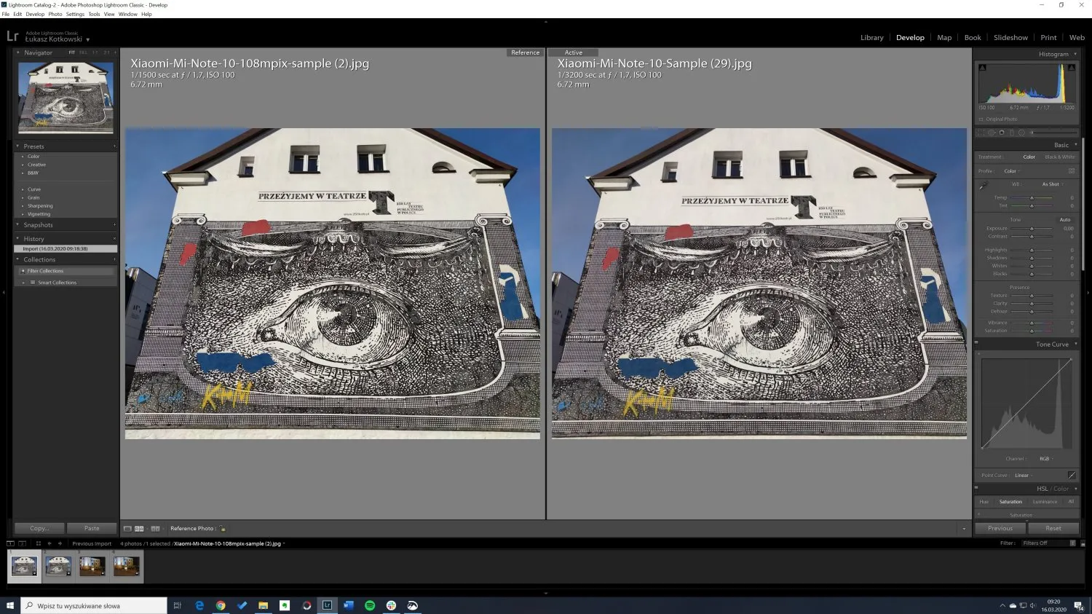This screenshot has height=614, width=1092.
Task: Open the Print module
Action: click(x=1048, y=38)
